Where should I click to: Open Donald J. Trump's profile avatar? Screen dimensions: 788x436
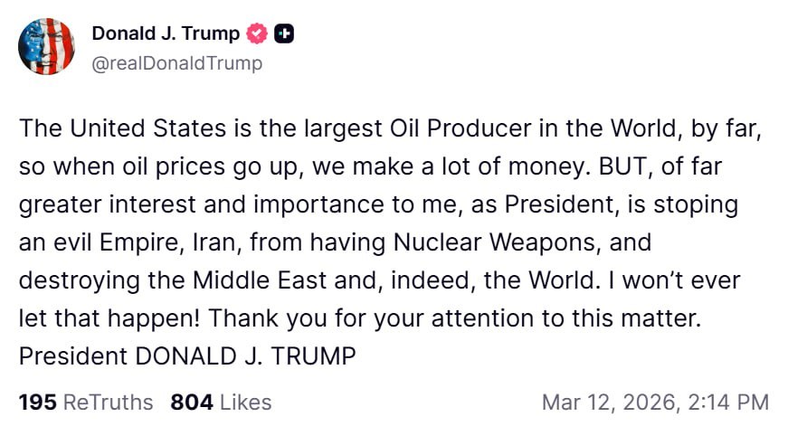pos(46,47)
